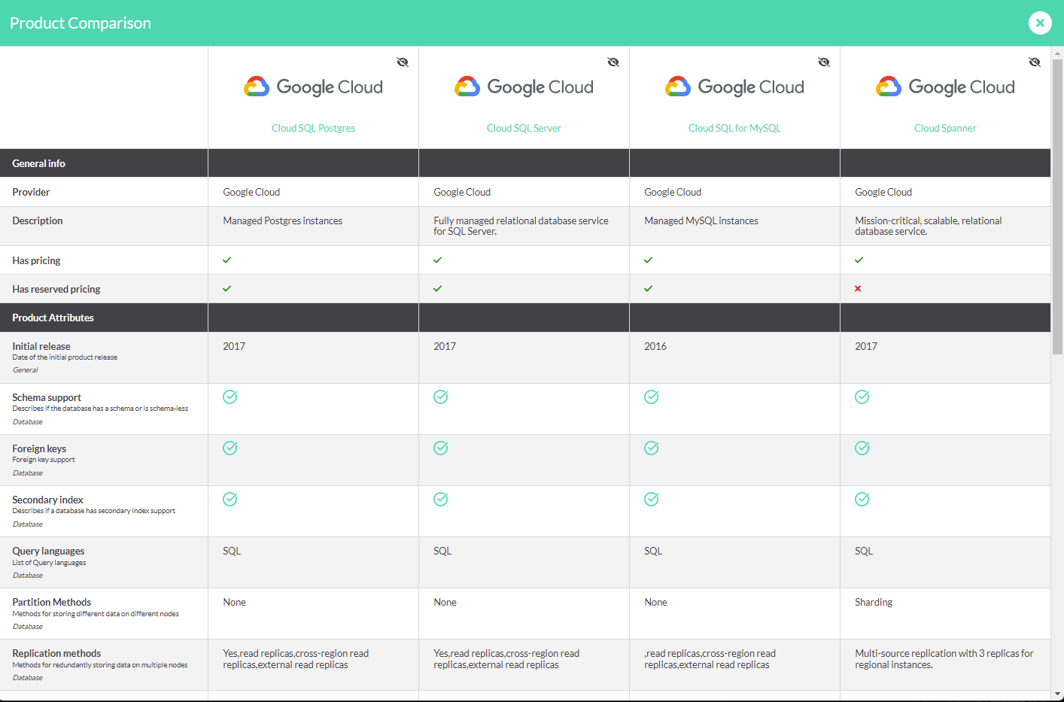Hide the Cloud SQL for MySQL column

pyautogui.click(x=824, y=62)
